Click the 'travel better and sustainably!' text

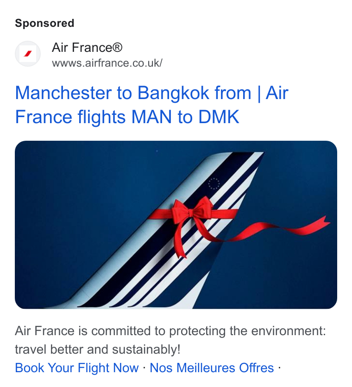(97, 350)
